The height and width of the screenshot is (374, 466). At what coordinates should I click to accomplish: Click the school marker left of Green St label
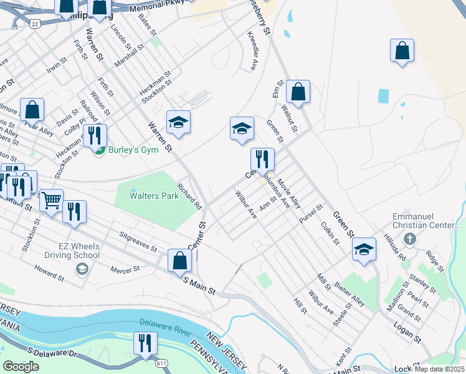[242, 129]
